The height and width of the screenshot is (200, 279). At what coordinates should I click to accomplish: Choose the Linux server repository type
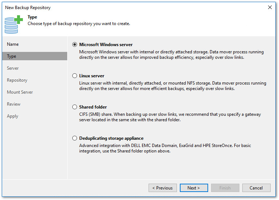[x=75, y=76]
